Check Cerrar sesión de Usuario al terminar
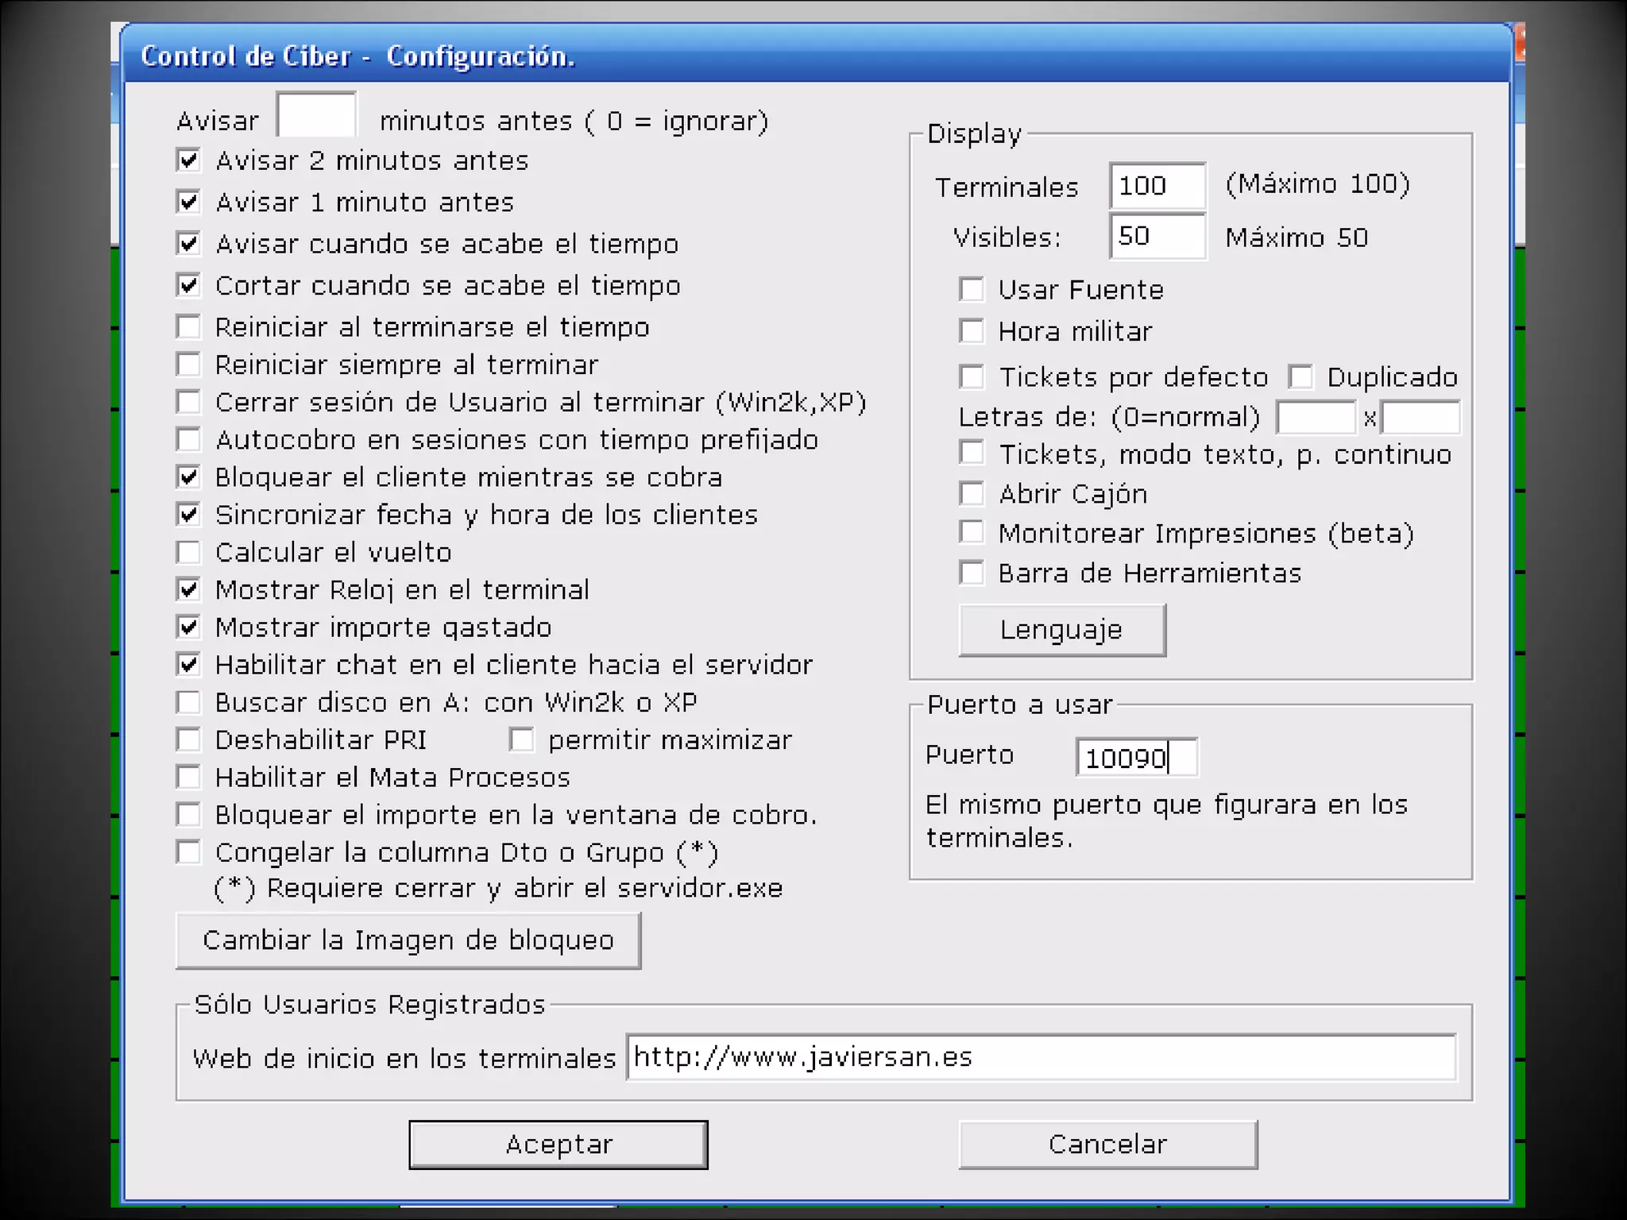Screen dimensions: 1627x1220 [188, 402]
